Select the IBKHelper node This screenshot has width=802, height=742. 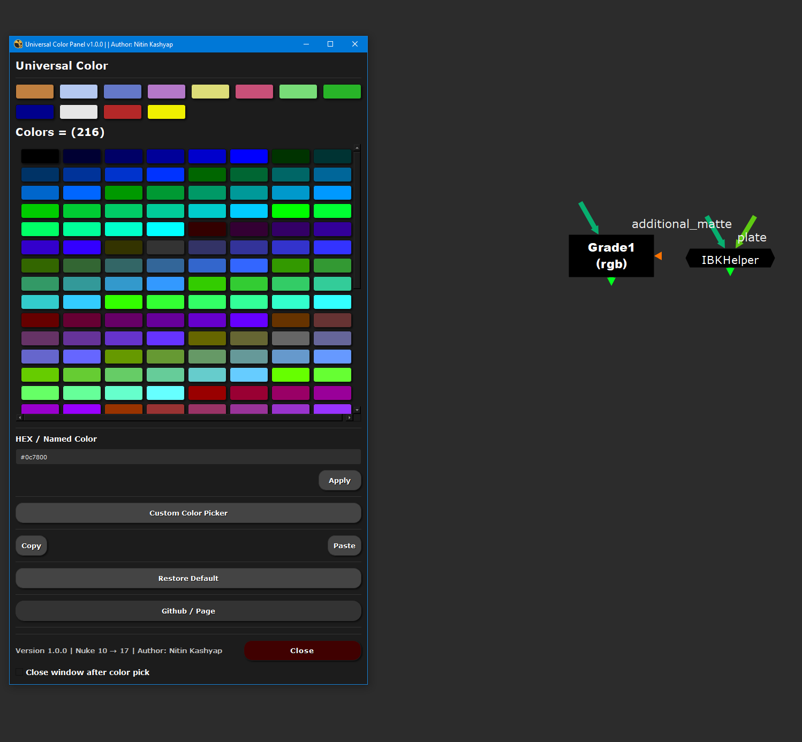pyautogui.click(x=730, y=260)
